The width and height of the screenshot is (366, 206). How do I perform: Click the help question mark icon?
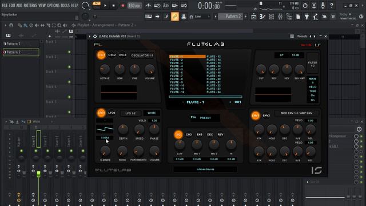coord(332,5)
